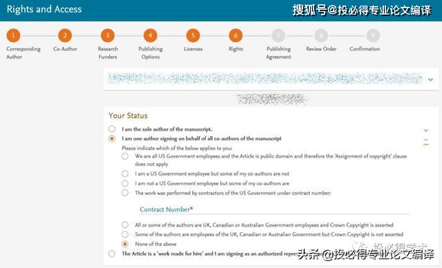Open the Corresponding Author step label
The width and height of the screenshot is (442, 268).
(x=23, y=52)
